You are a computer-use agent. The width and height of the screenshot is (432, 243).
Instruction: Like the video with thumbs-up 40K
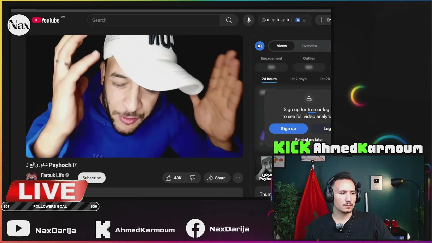(x=174, y=178)
